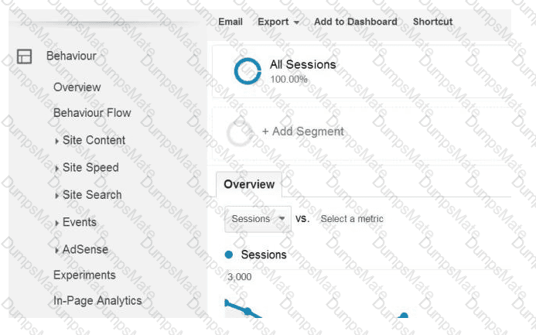Click the Shortcut link

[432, 22]
